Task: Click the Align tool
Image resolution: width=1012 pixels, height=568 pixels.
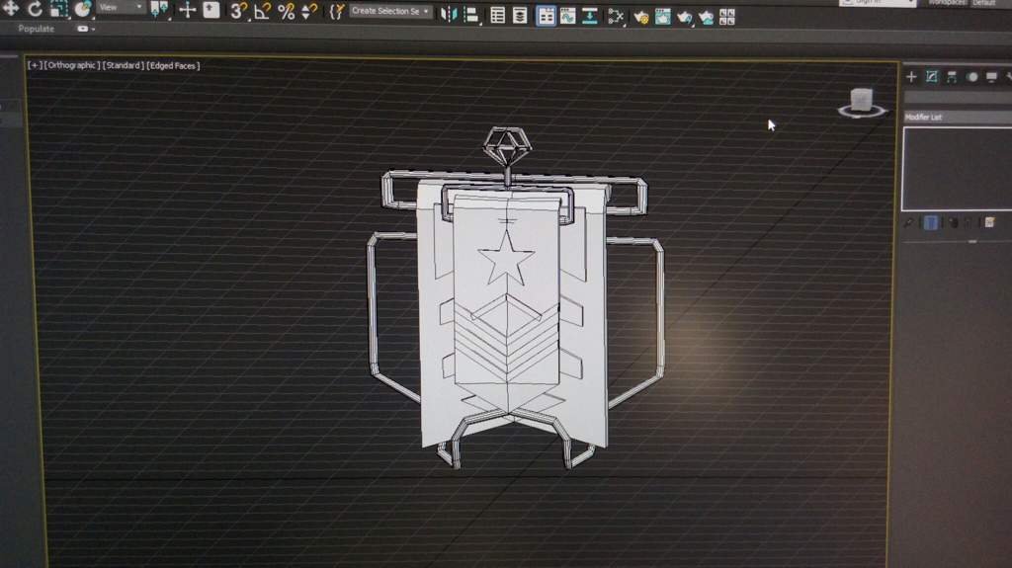Action: (x=471, y=15)
